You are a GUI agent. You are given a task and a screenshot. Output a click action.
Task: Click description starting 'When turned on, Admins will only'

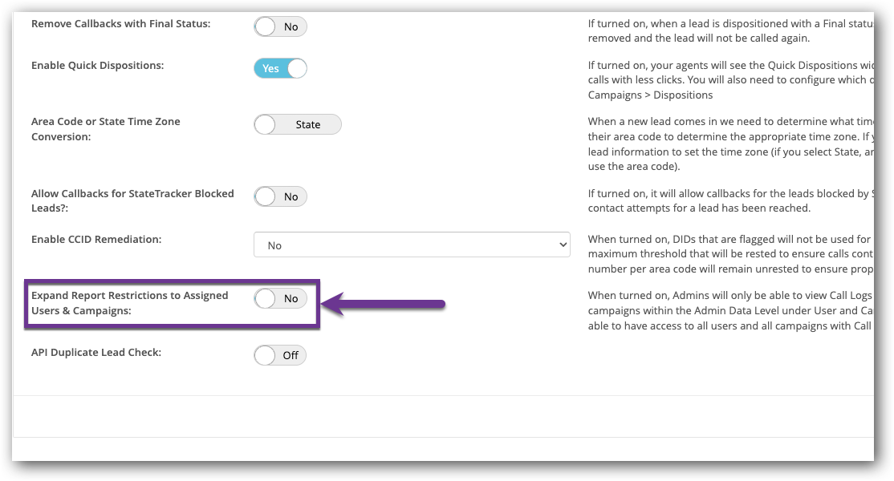click(x=731, y=311)
